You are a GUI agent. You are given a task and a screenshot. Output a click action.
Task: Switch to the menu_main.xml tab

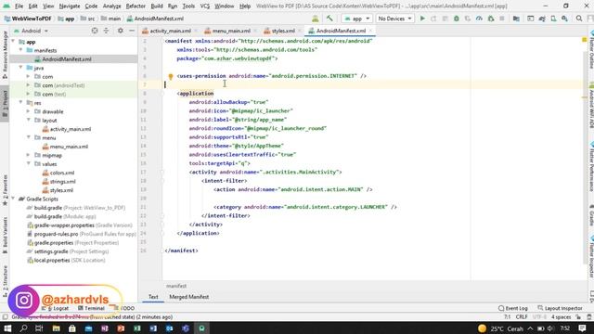[x=231, y=31]
